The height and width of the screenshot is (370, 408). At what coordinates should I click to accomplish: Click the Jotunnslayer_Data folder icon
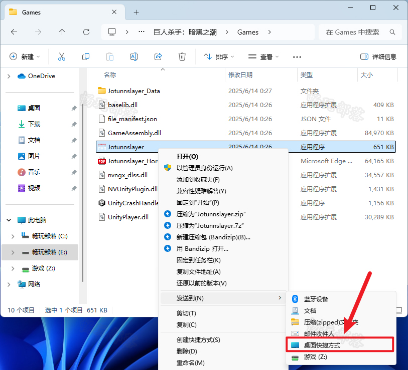(102, 91)
